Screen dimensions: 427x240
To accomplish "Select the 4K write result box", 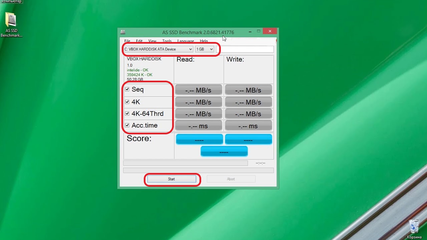I will coord(248,102).
